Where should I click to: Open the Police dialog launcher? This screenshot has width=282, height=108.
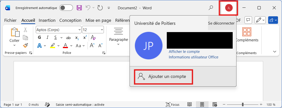click(104, 53)
